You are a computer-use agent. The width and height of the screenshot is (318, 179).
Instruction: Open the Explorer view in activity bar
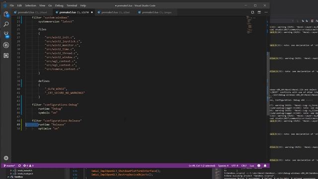(6, 14)
